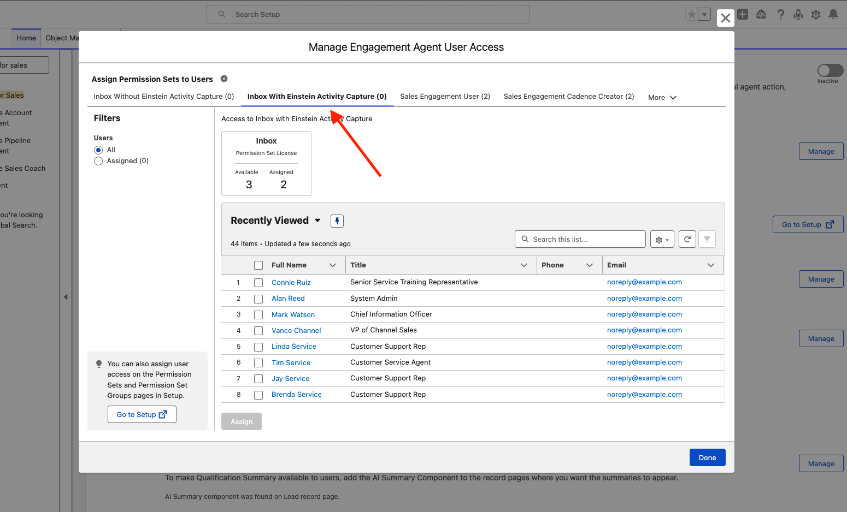Viewport: 847px width, 512px height.
Task: Tick the checkbox for Brenda Service
Action: click(x=258, y=395)
